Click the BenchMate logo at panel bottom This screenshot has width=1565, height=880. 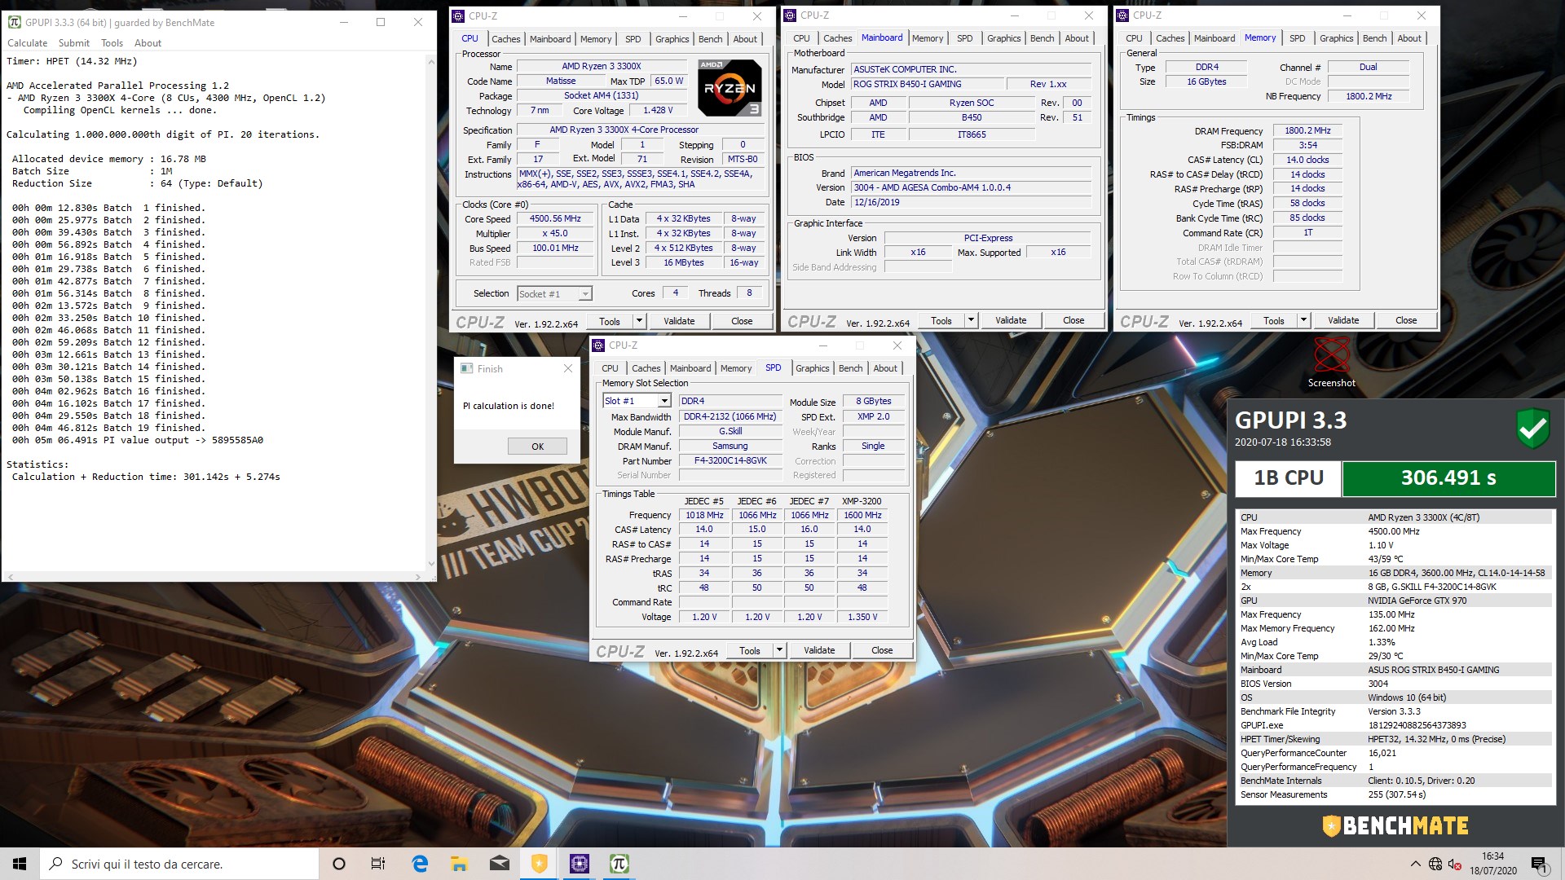coord(1395,826)
